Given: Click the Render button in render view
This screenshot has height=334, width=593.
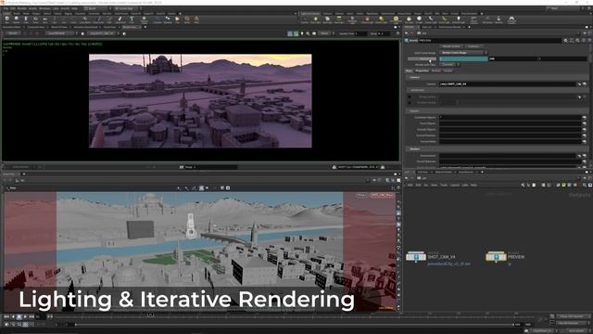Looking at the screenshot, I should pyautogui.click(x=13, y=33).
